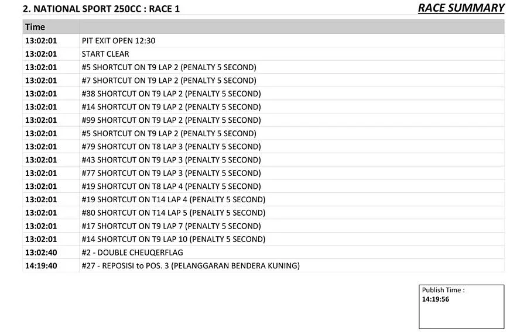
Task: Select the #43 shortcut T9 lap 3 row
Action: tap(171, 160)
